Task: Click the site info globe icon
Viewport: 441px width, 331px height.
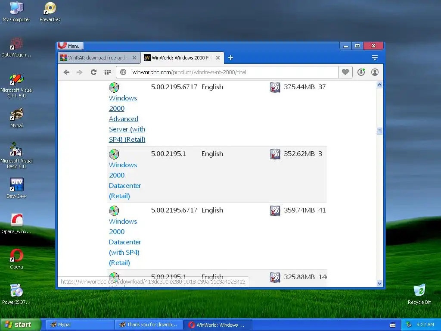Action: [123, 72]
